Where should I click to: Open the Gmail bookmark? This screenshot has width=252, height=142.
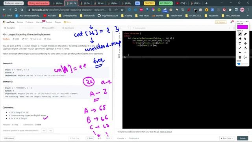coord(7,16)
